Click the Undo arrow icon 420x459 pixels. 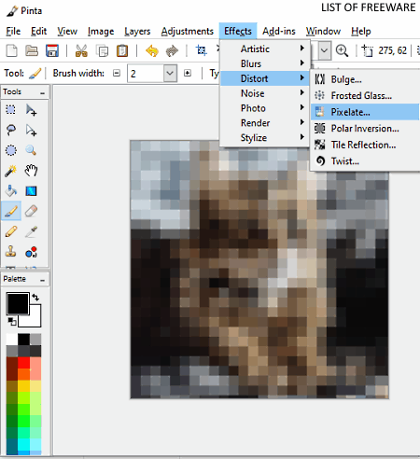[152, 50]
